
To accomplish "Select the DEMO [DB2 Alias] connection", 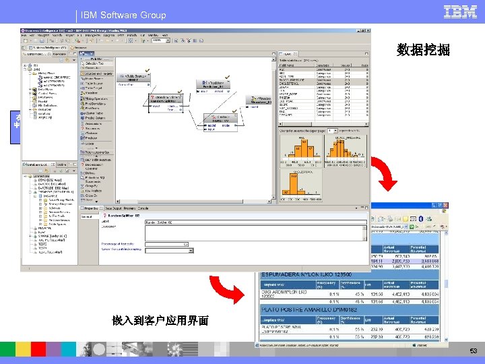I will (x=49, y=180).
